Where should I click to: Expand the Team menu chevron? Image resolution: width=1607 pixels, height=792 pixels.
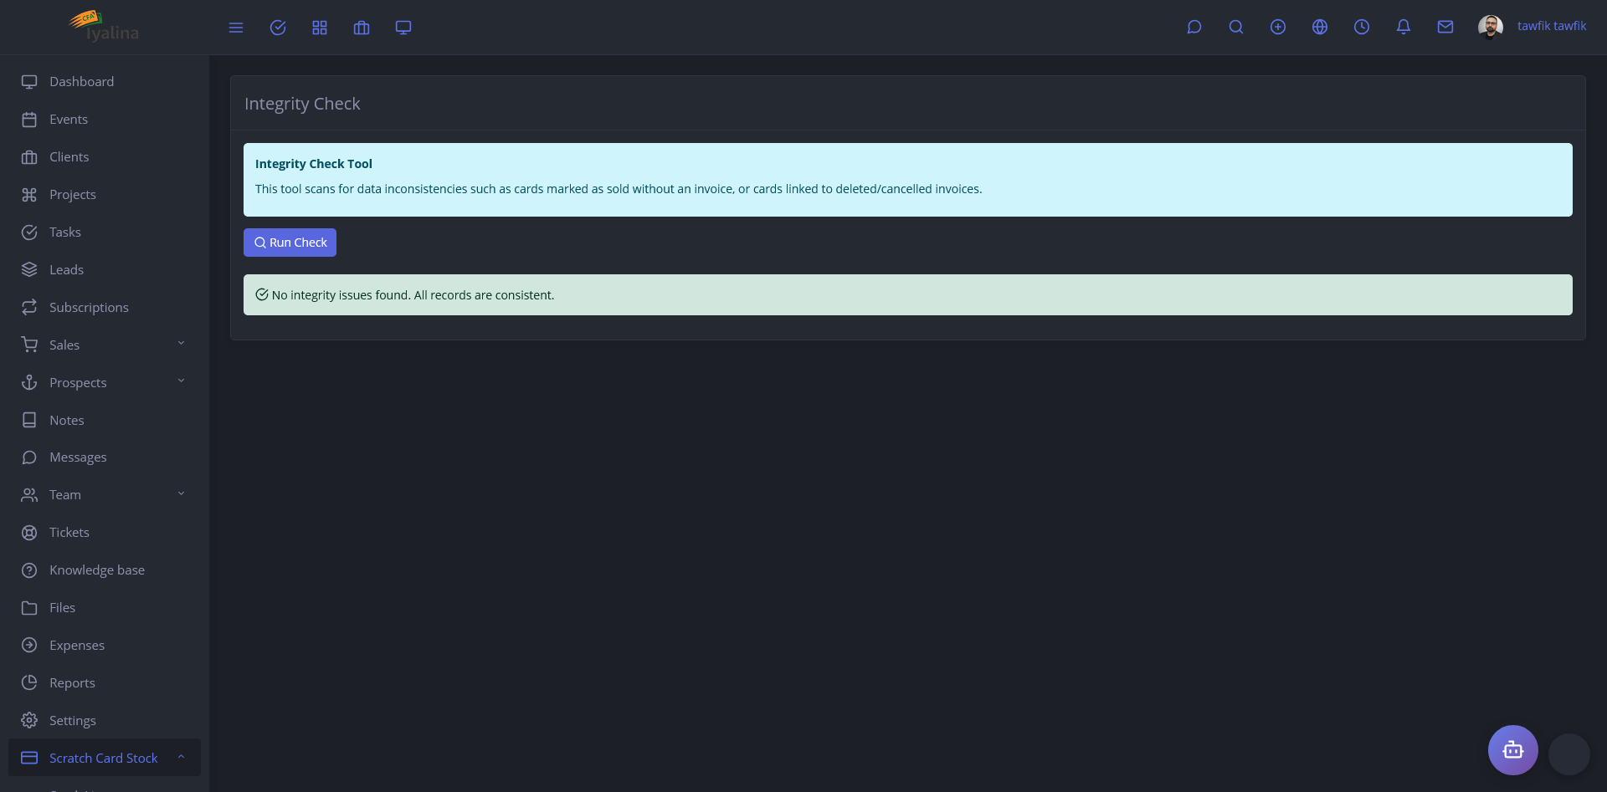pyautogui.click(x=181, y=493)
